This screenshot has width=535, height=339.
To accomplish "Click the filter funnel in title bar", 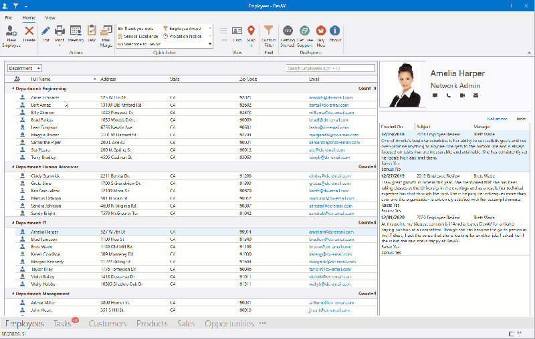I will pyautogui.click(x=15, y=5).
